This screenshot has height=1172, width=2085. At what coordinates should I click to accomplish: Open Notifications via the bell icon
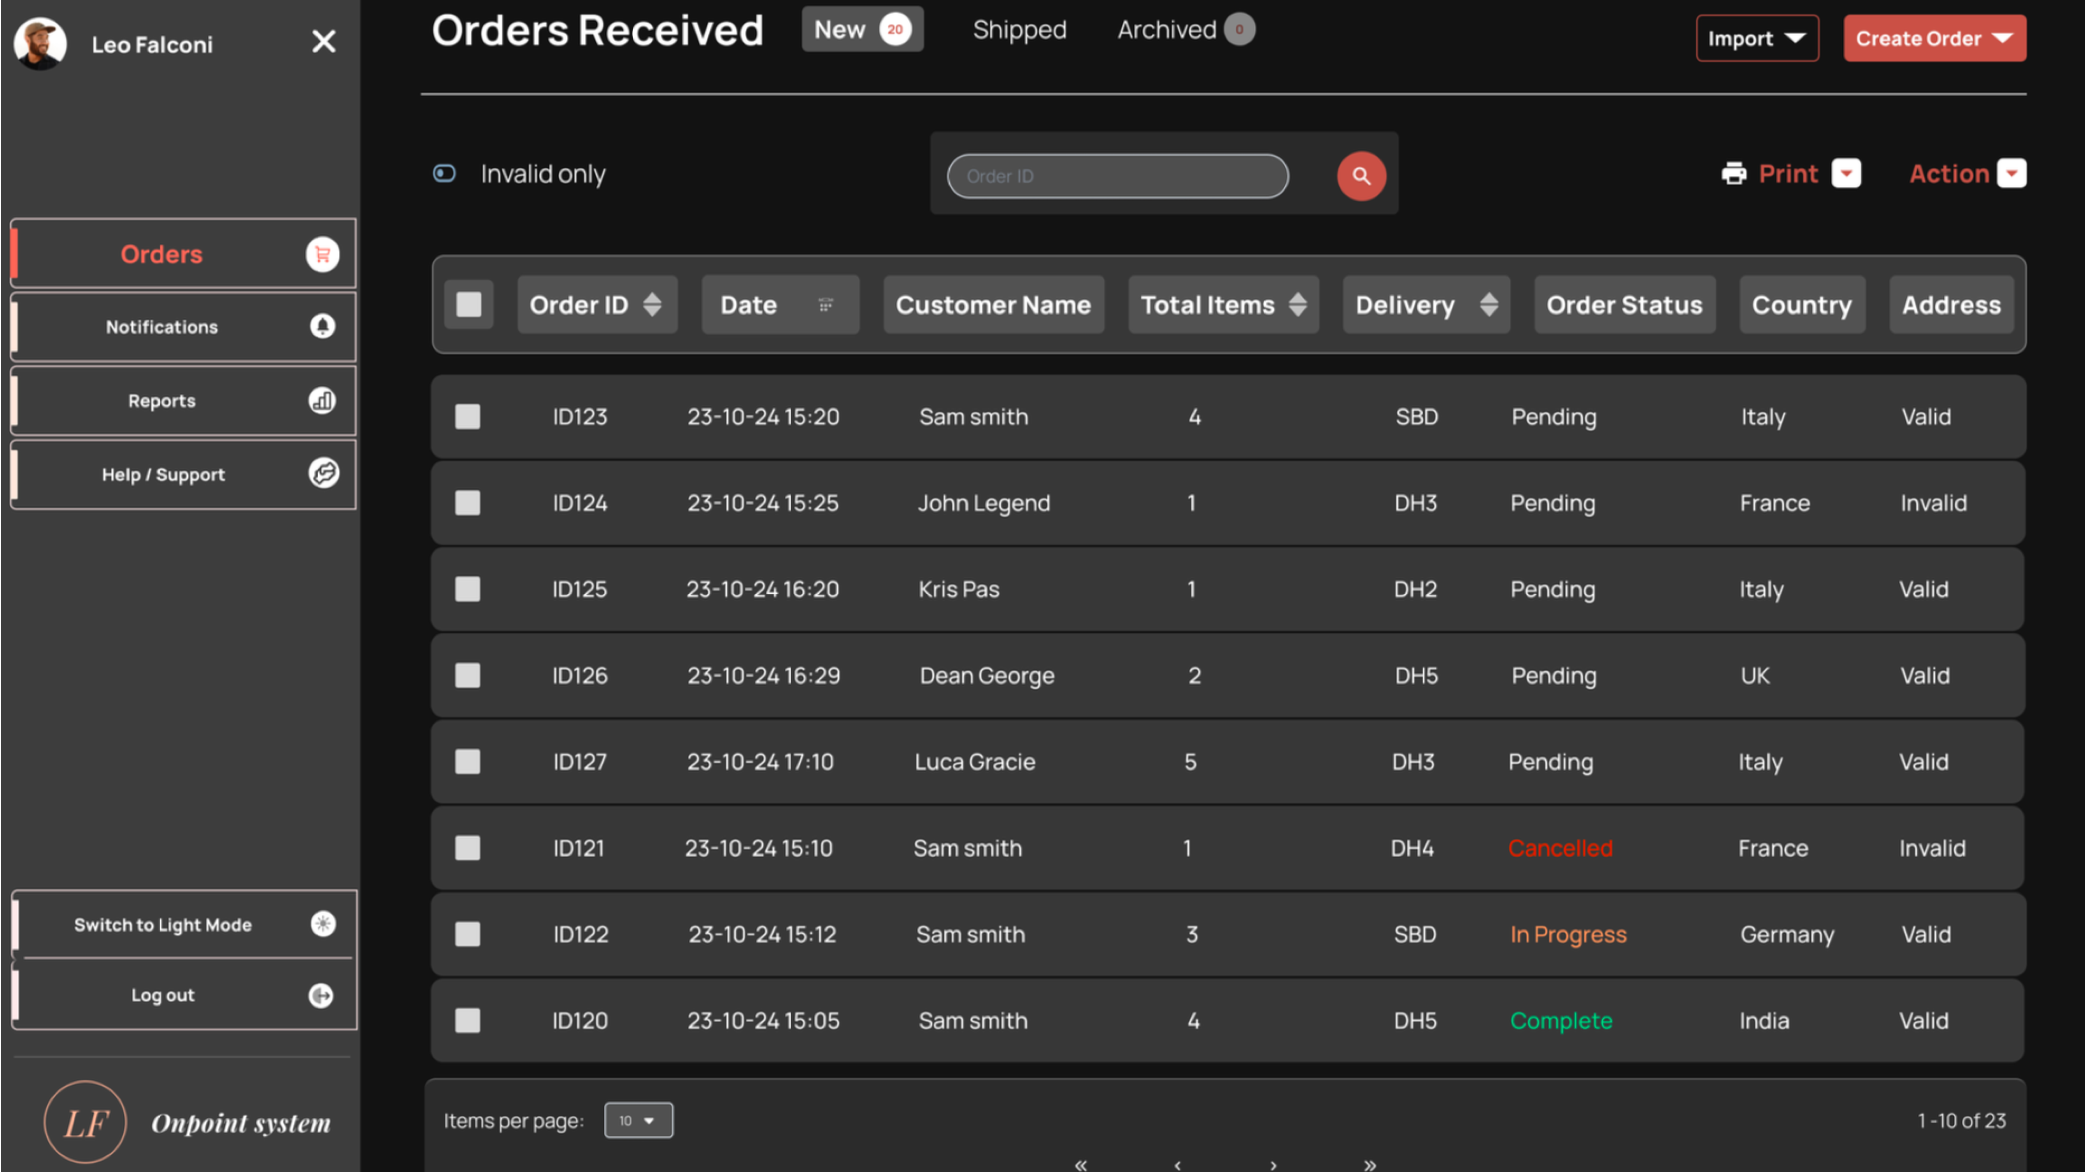point(322,327)
